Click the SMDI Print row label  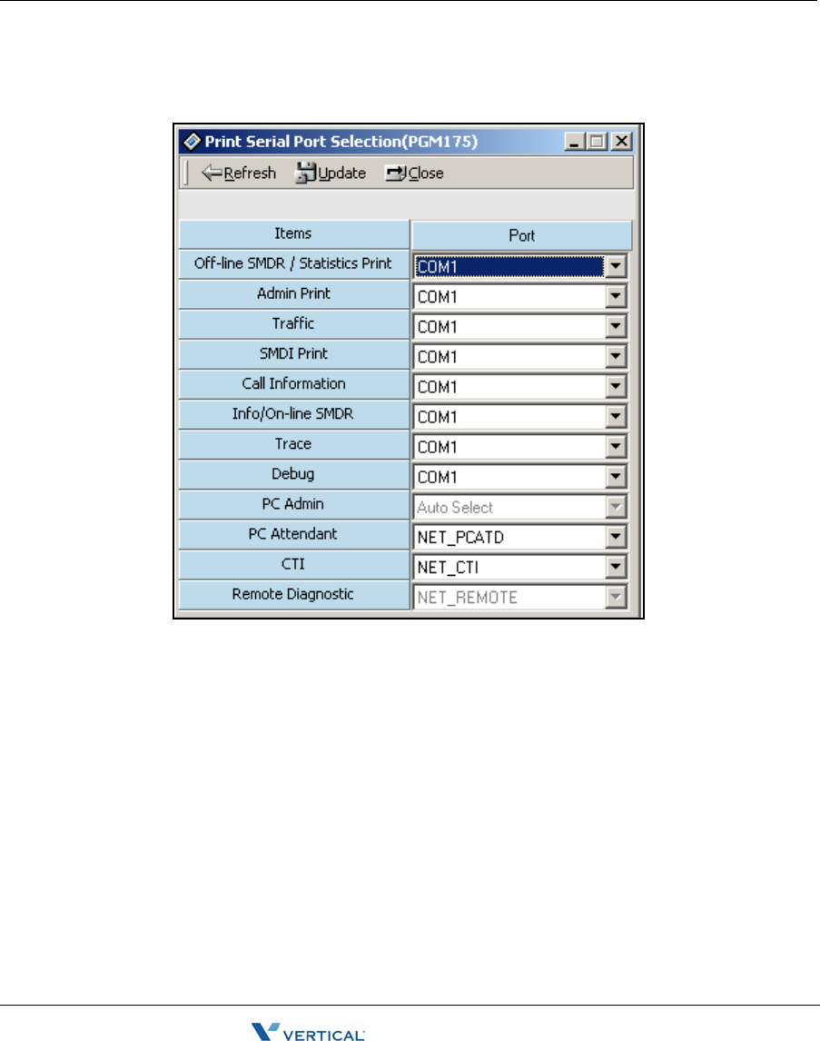tap(294, 354)
